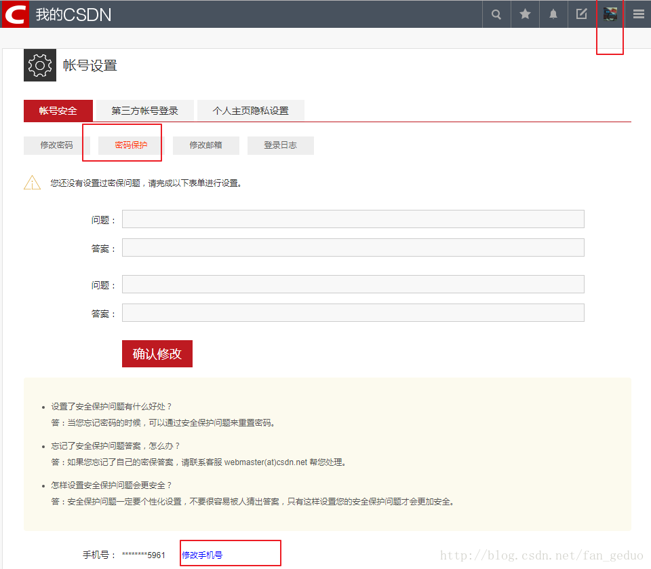Open favorites via the star icon
651x569 pixels.
[525, 14]
